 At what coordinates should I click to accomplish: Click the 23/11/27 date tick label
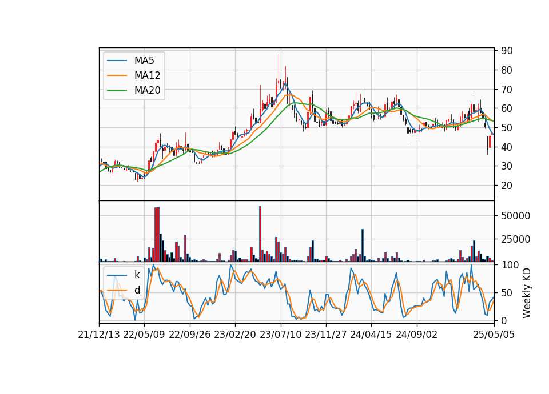tap(325, 335)
